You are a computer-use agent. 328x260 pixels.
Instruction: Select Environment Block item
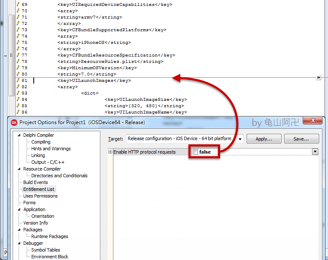pos(50,257)
